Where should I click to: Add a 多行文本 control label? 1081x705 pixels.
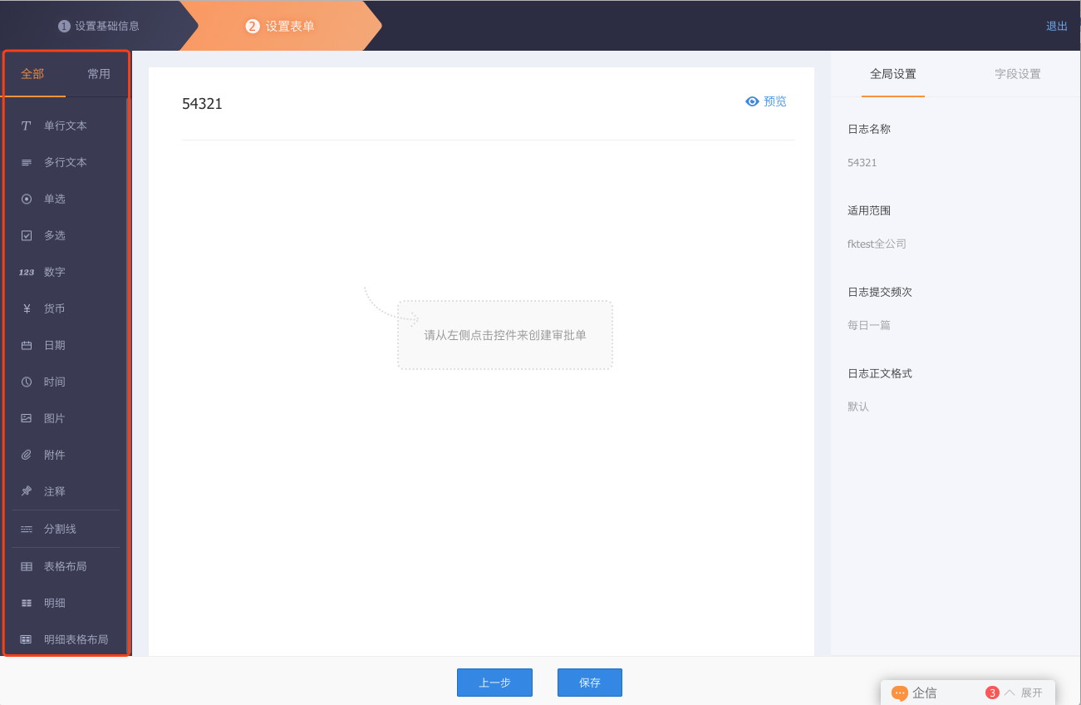[66, 163]
